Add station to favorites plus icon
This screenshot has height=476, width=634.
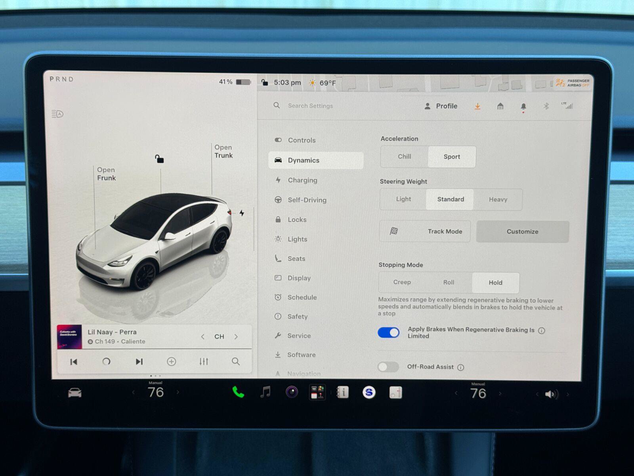pyautogui.click(x=171, y=361)
